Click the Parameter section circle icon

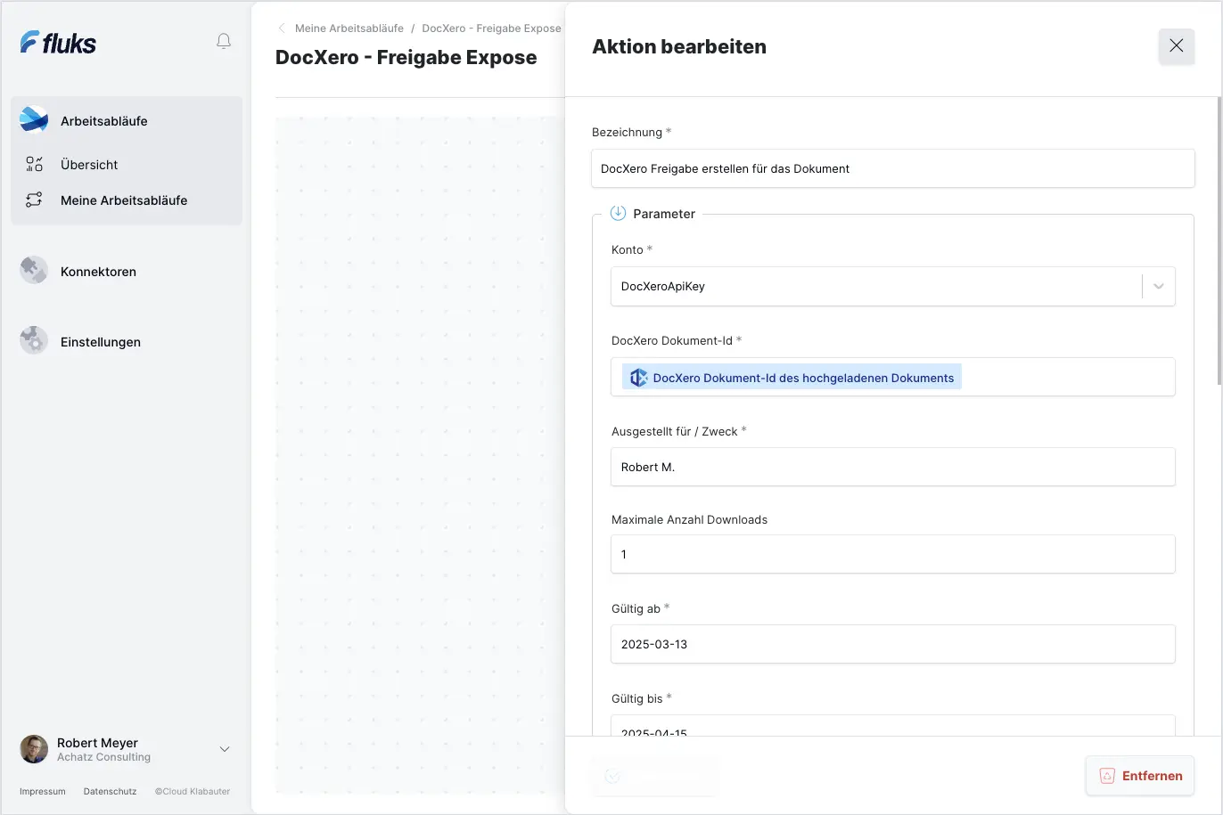[x=618, y=214]
